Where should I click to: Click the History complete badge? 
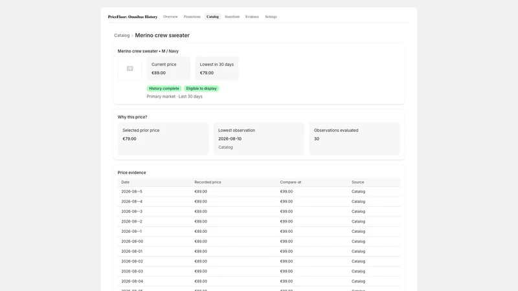point(164,89)
